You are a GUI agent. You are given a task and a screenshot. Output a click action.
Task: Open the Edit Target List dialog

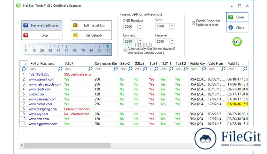tap(91, 25)
